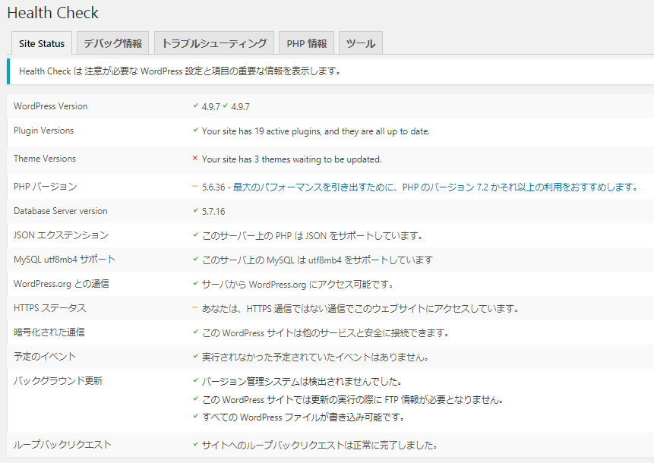This screenshot has height=463, width=654.
Task: Click the green check in MySQL utf8mb4 row
Action: 195,259
